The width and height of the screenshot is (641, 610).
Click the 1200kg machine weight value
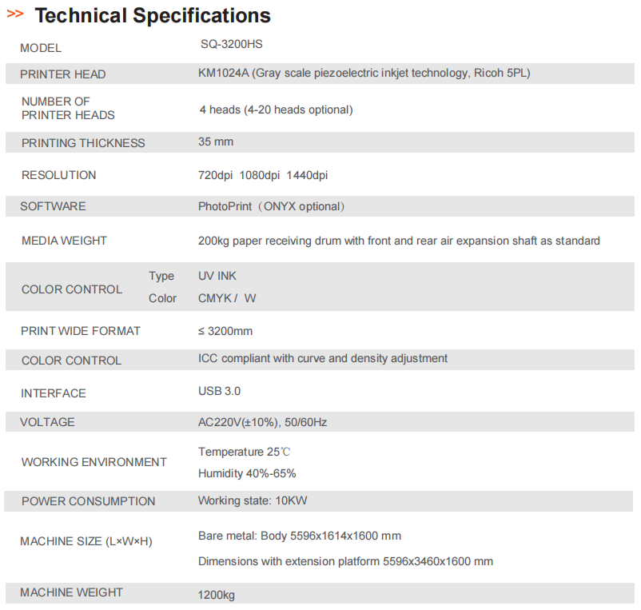(x=217, y=595)
